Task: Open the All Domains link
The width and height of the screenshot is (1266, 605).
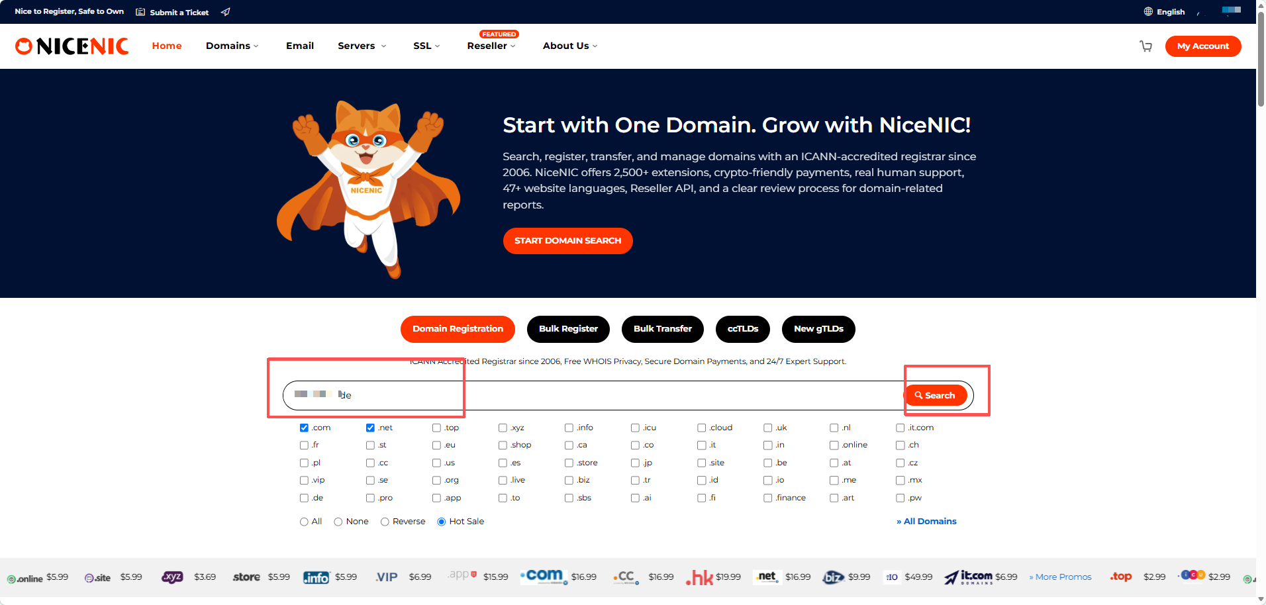Action: (926, 522)
